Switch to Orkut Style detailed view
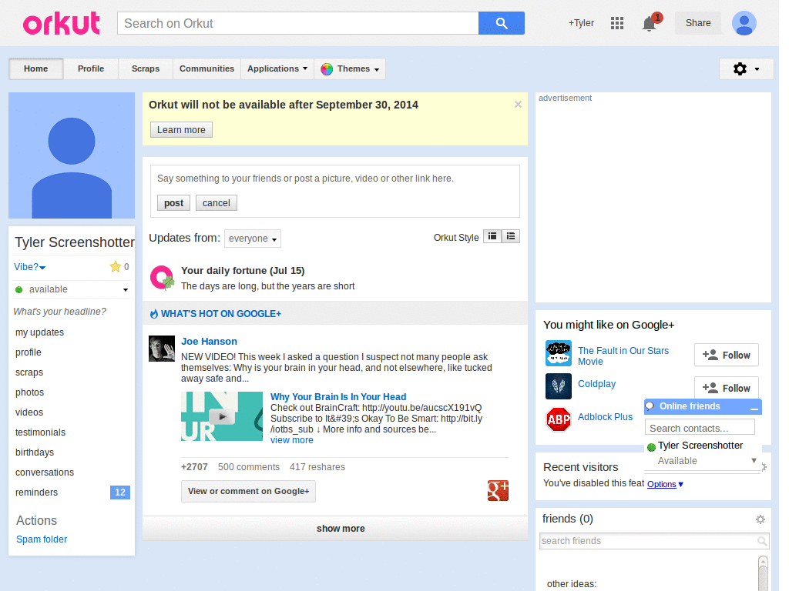 point(492,236)
